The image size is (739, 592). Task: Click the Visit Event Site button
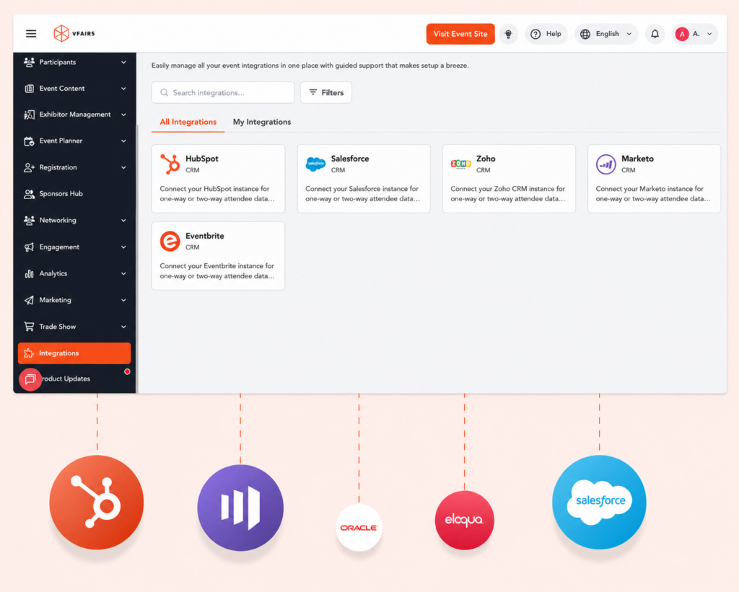(x=460, y=34)
